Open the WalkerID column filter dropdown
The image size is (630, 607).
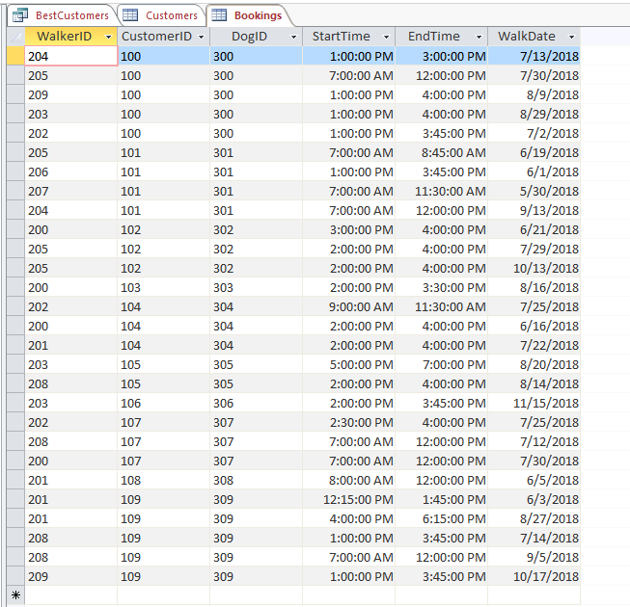coord(108,37)
